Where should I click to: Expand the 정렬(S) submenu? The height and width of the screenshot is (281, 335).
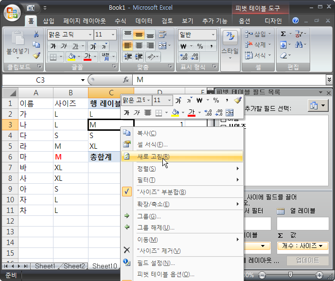(182, 169)
